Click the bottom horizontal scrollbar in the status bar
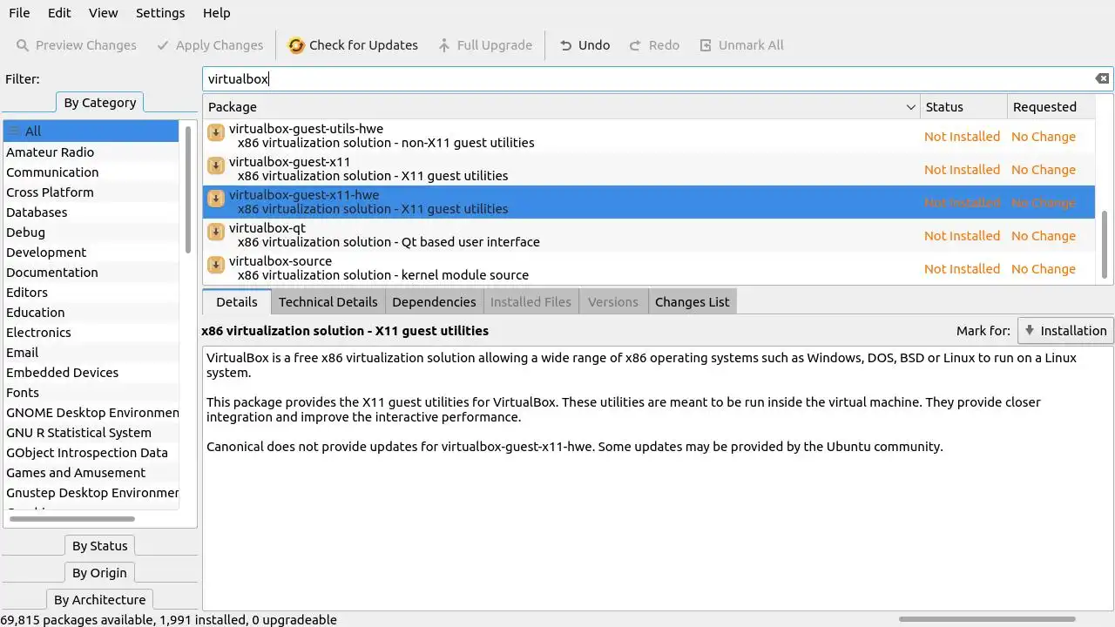Screen dimensions: 1115x627 point(987,619)
